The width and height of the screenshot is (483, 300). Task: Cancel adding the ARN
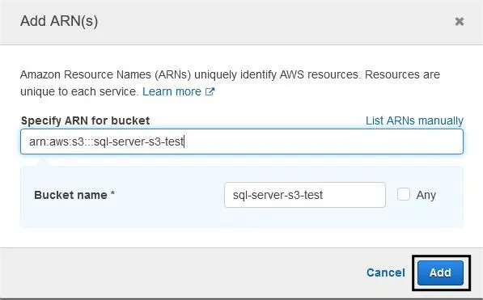pos(386,273)
